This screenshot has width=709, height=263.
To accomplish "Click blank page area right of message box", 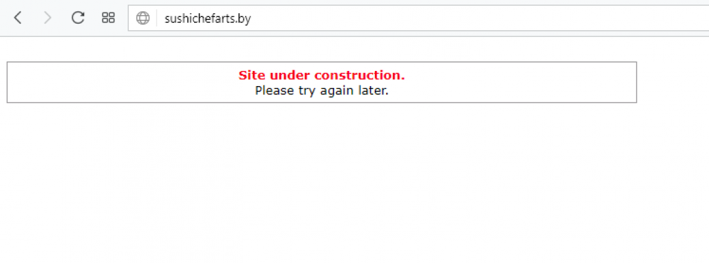I will click(x=673, y=82).
